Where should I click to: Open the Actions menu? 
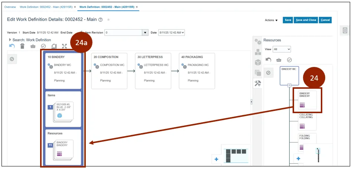coord(271,20)
